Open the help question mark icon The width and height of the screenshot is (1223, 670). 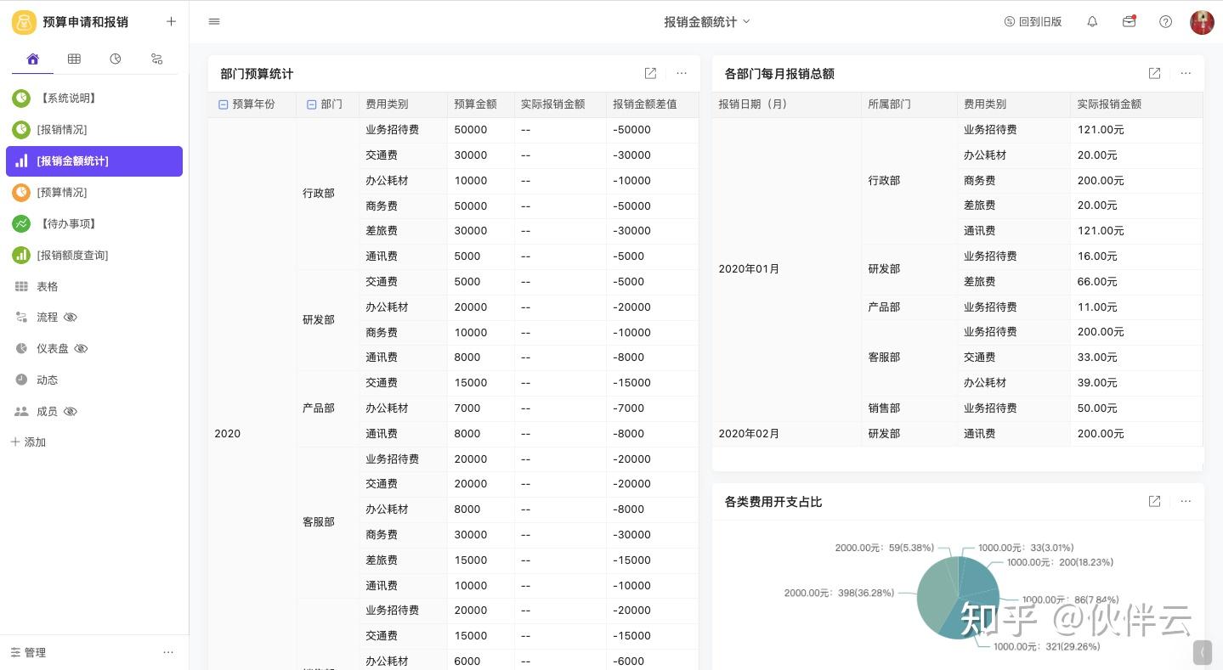[x=1166, y=22]
